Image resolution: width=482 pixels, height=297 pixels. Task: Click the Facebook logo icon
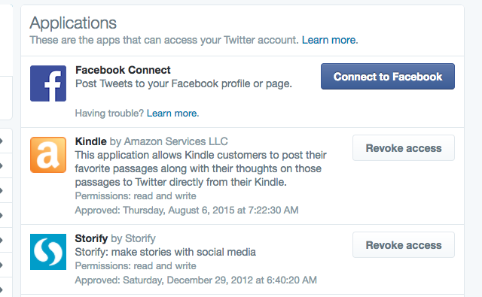point(48,83)
